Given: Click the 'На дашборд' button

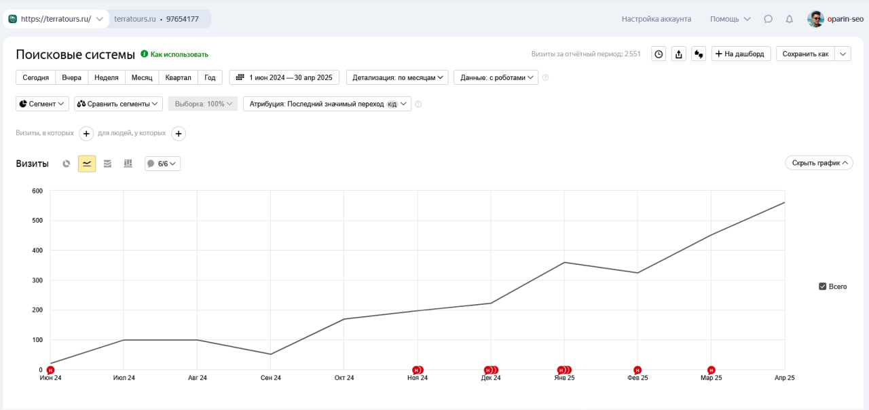Looking at the screenshot, I should coord(741,54).
